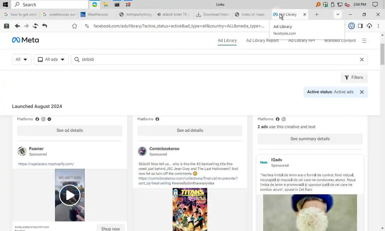Viewport: 385px width, 231px height.
Task: Open the Foamer advertiser name
Action: click(36, 149)
